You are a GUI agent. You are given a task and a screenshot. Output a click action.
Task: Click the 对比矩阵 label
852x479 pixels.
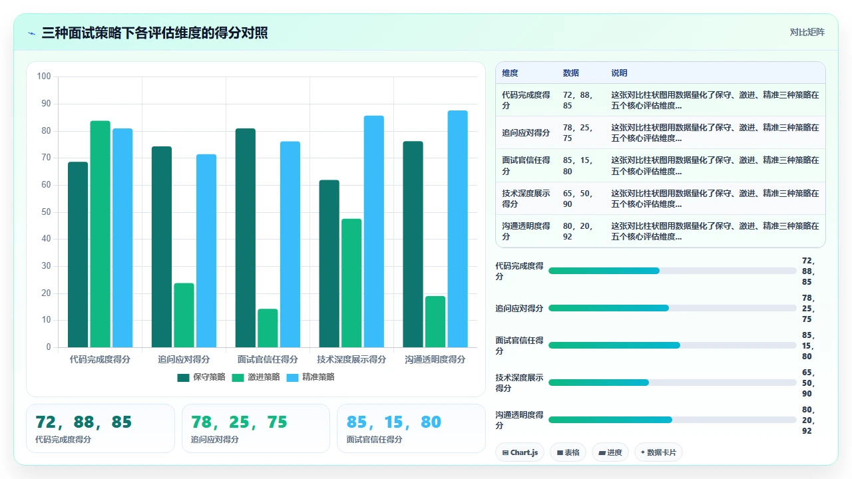(x=807, y=32)
